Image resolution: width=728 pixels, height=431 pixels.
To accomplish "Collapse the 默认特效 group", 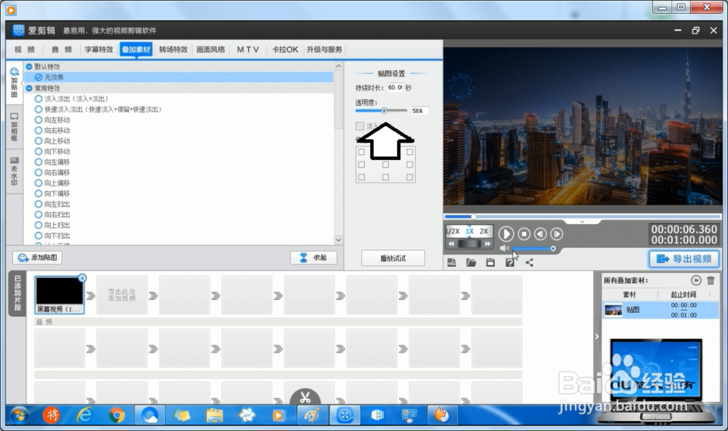I will coord(29,66).
